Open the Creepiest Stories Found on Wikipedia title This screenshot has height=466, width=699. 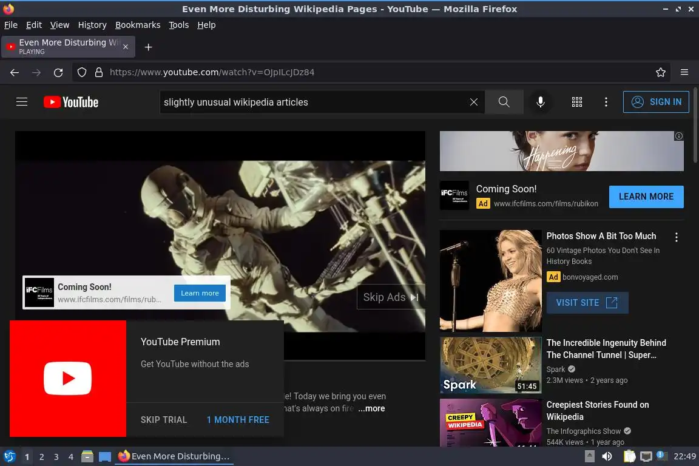click(597, 411)
